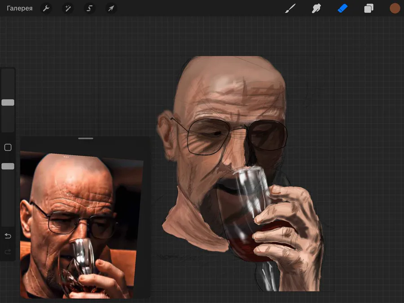
Task: Click the brush opacity slider handle
Action: (x=8, y=166)
